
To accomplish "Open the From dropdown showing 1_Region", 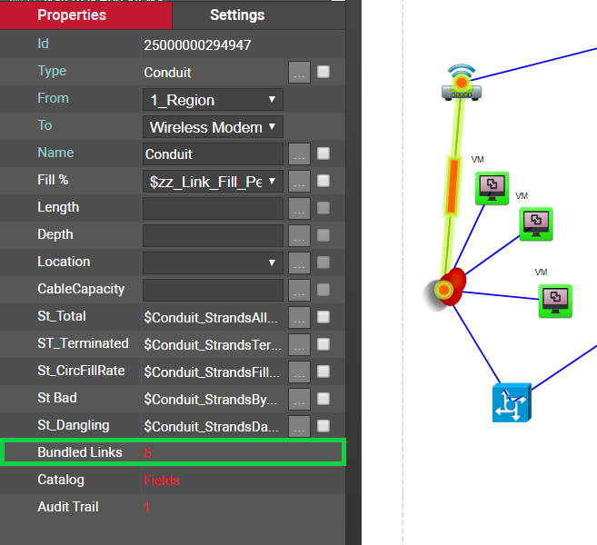I will click(x=213, y=100).
